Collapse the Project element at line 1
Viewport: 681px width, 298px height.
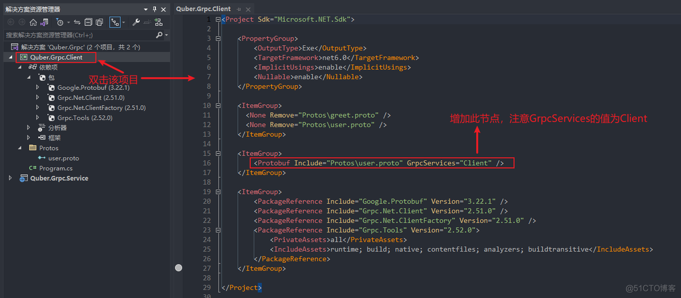coord(219,20)
